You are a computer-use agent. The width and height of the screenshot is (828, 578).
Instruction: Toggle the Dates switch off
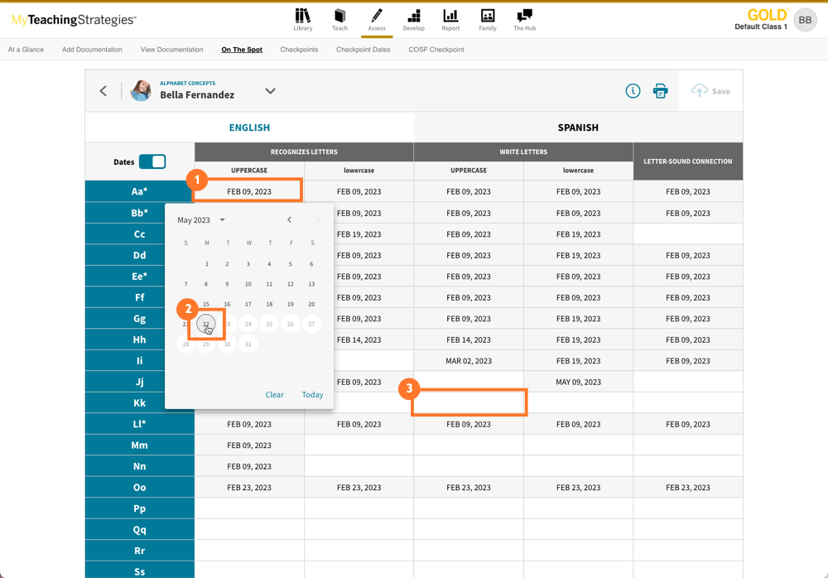[152, 161]
